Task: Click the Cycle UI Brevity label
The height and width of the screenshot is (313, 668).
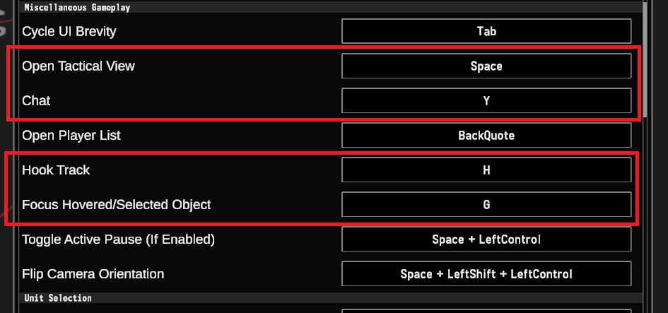Action: [69, 31]
